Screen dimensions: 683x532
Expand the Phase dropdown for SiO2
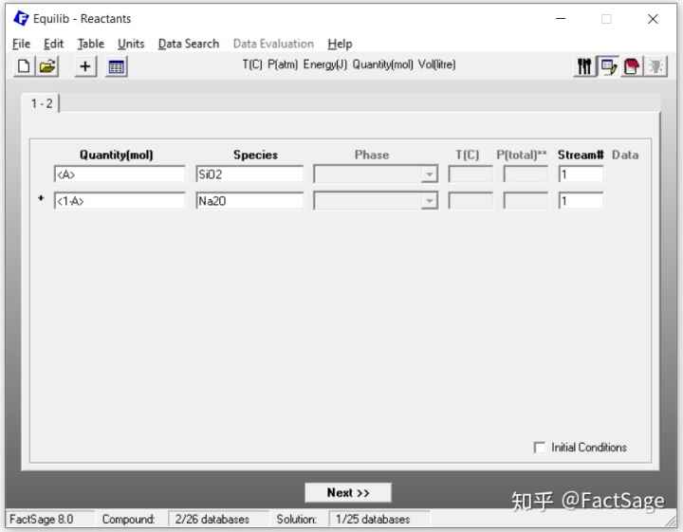(430, 174)
